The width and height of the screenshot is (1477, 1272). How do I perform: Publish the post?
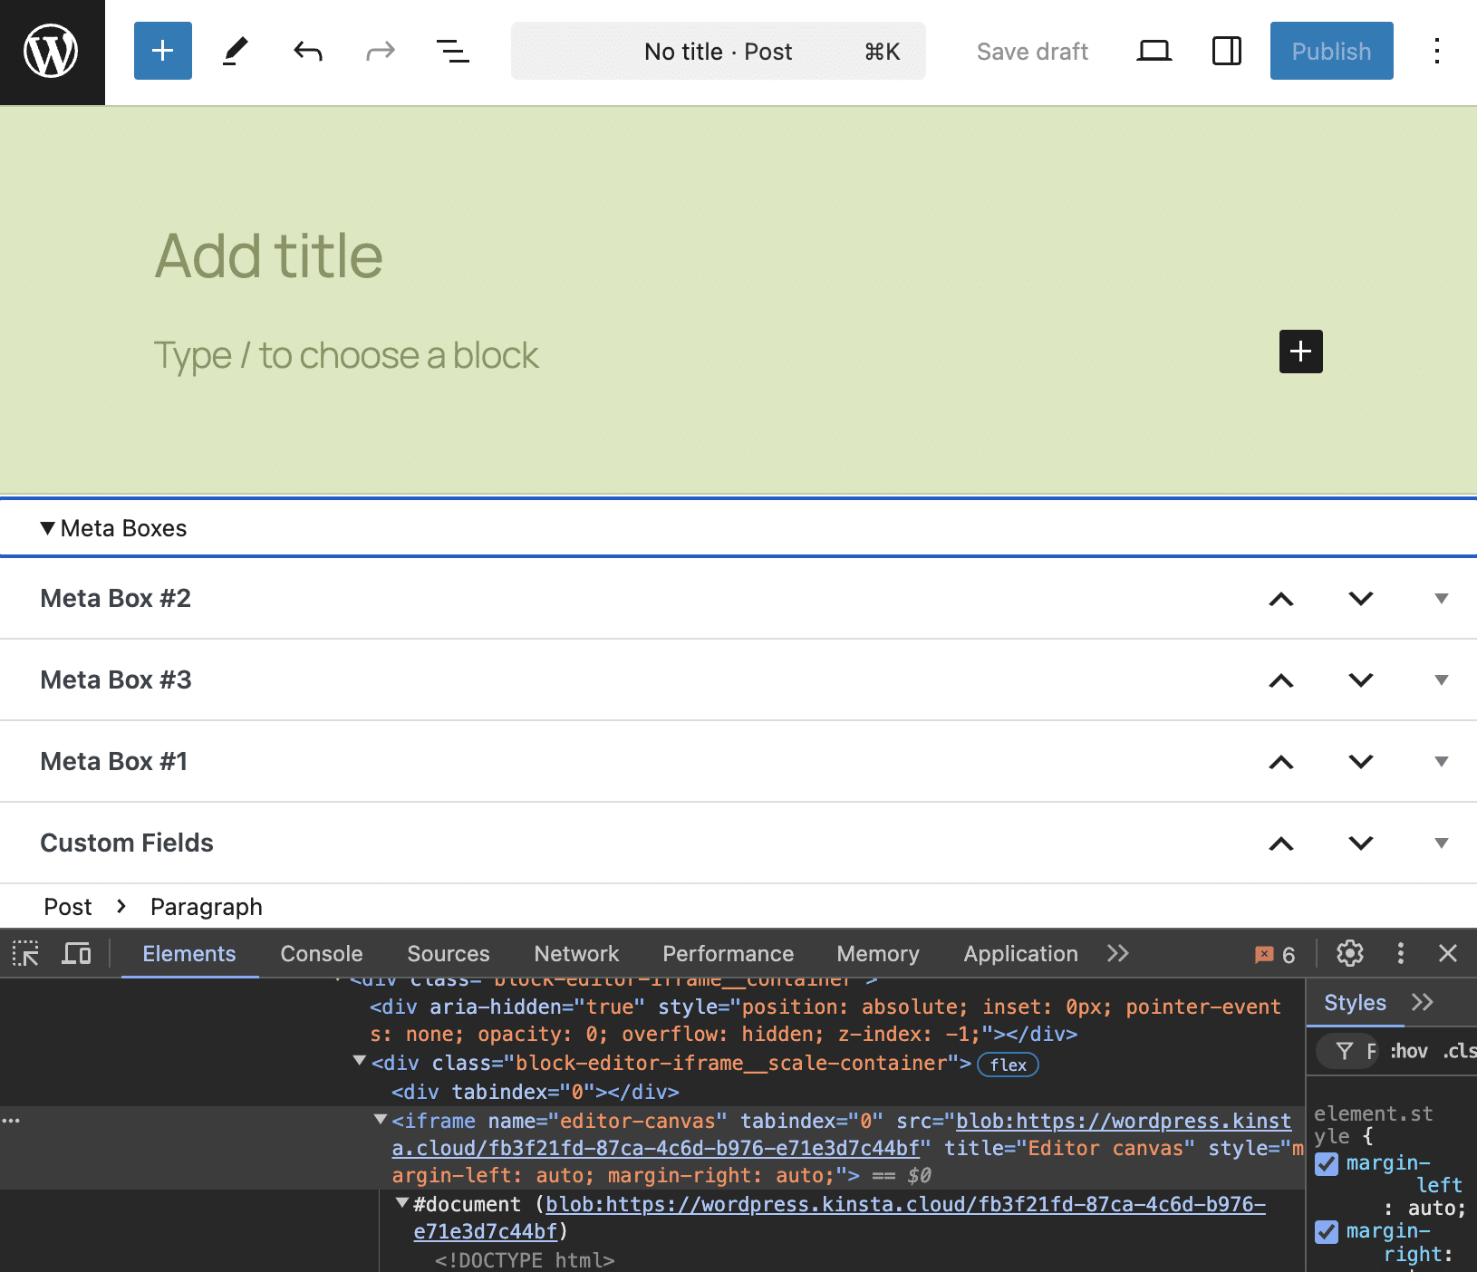click(x=1331, y=51)
